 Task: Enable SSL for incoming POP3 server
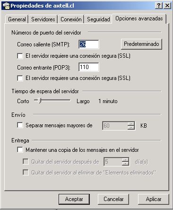point(20,78)
